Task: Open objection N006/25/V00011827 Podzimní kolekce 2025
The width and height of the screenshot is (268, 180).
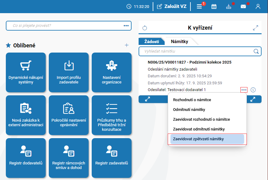Action: [190, 62]
